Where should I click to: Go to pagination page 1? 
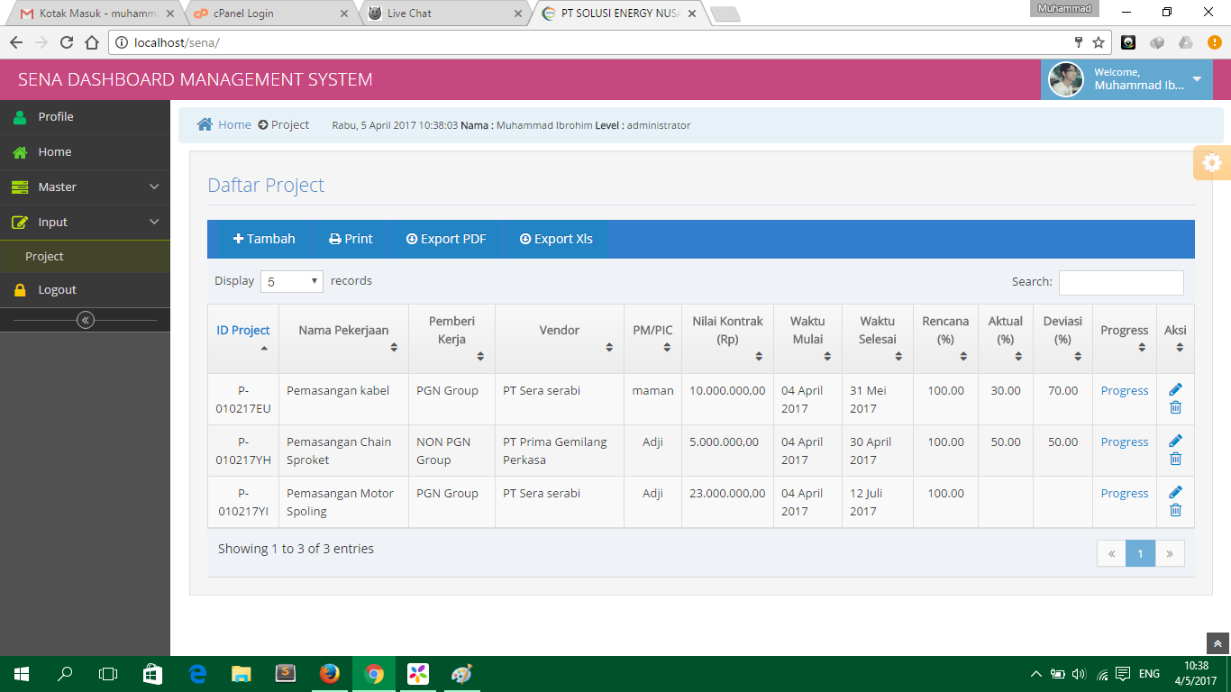pos(1140,553)
